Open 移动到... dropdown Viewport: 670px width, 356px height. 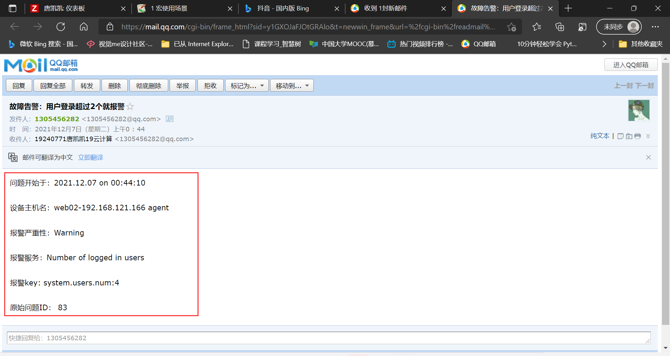pos(292,86)
